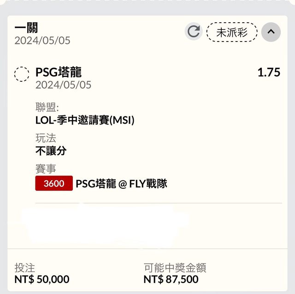Viewport: 295px width, 294px height.
Task: Click the 玩法 play type label
Action: pos(46,138)
